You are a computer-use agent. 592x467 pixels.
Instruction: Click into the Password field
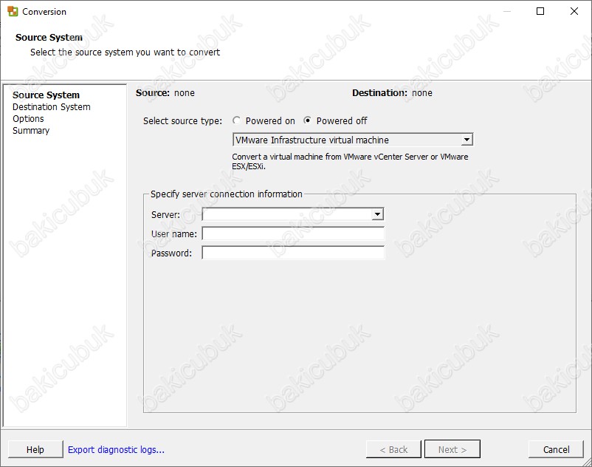tap(293, 253)
